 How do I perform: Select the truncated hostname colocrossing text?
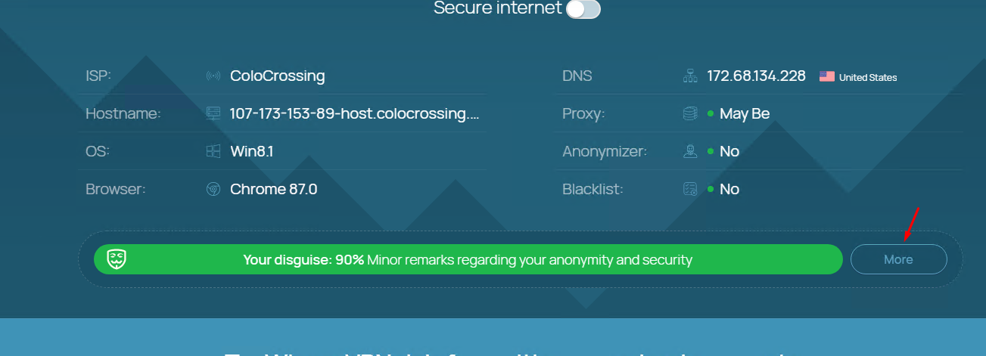pyautogui.click(x=355, y=113)
